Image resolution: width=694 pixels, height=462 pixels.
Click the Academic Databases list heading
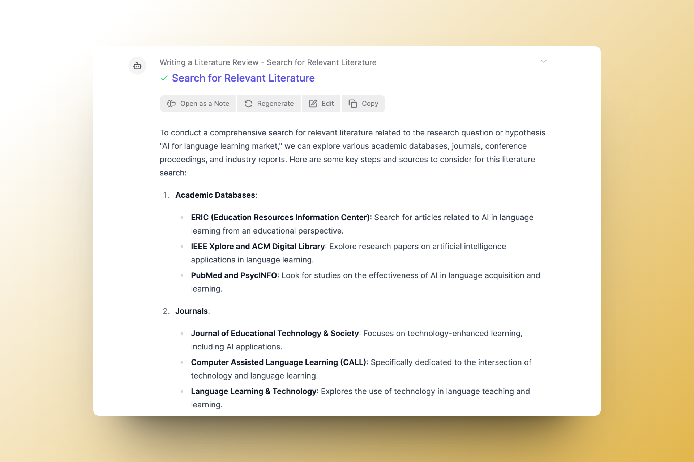(x=215, y=195)
